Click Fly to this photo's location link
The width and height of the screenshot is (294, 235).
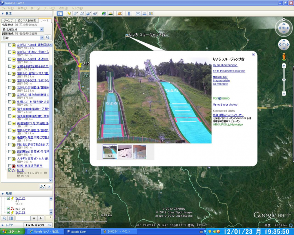[x=229, y=71]
